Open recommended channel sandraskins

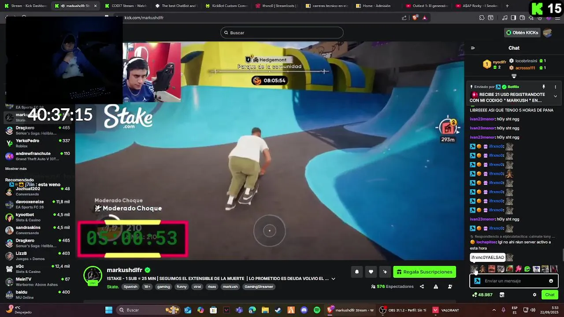pos(37,230)
